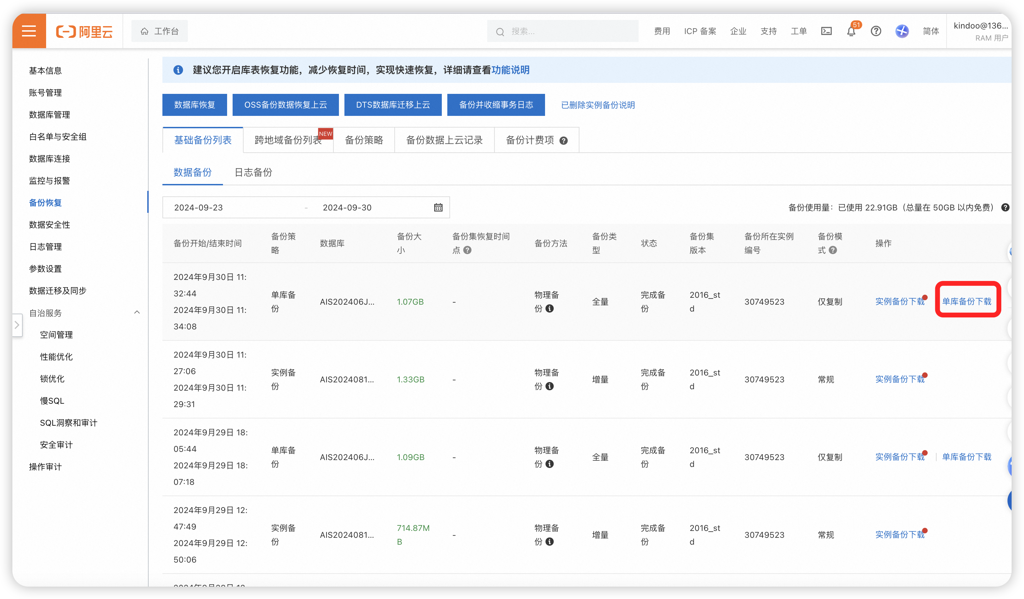Viewport: 1024px width, 599px height.
Task: Click the 数据库恢复 button
Action: pyautogui.click(x=195, y=105)
